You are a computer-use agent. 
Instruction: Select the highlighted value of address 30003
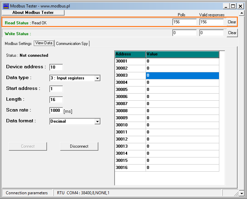tap(182, 76)
